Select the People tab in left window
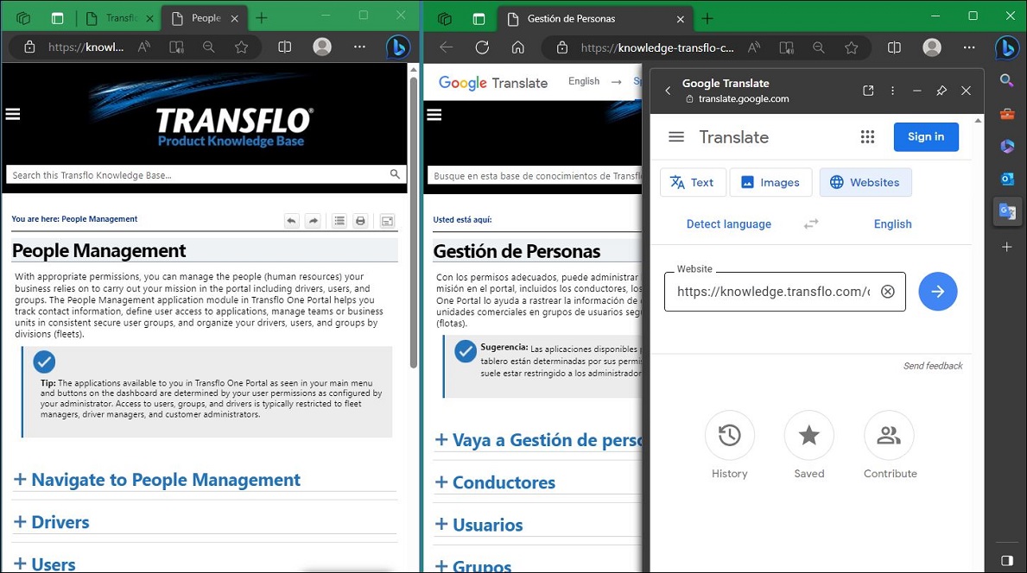1027x573 pixels. point(205,18)
